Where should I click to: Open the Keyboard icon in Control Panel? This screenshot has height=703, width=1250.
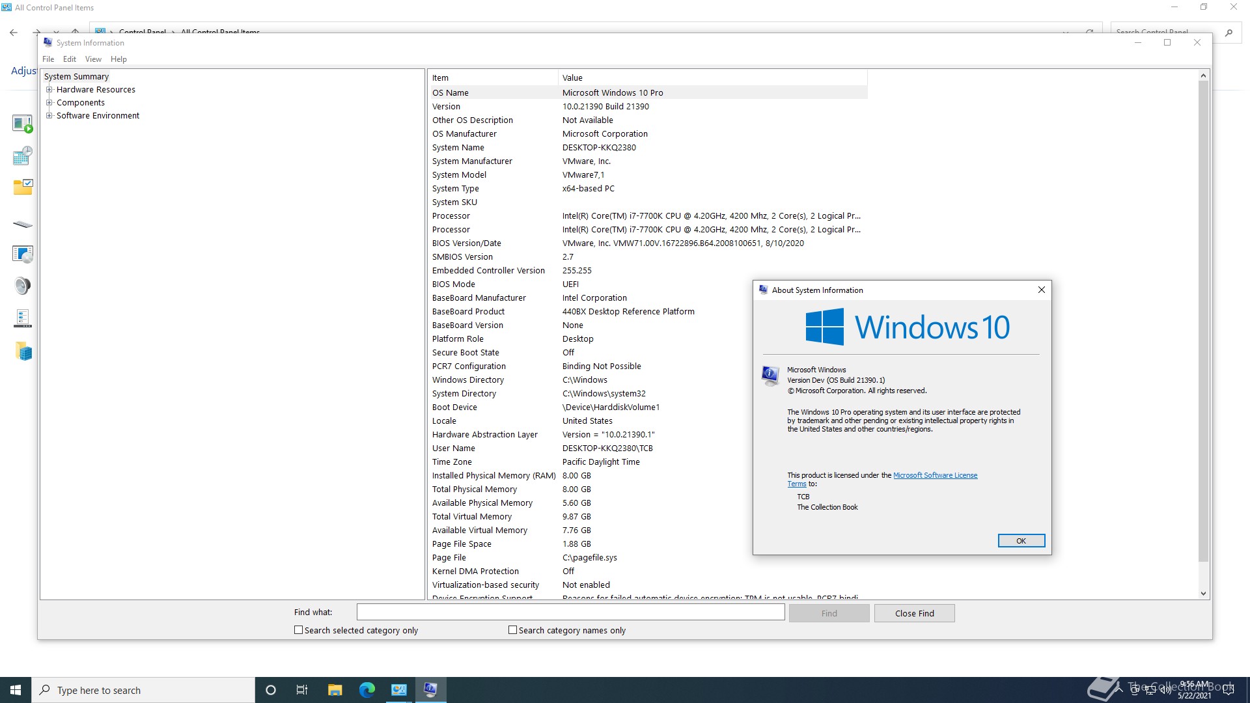coord(23,225)
